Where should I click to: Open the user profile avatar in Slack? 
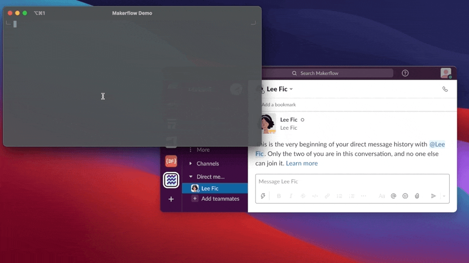coord(446,73)
